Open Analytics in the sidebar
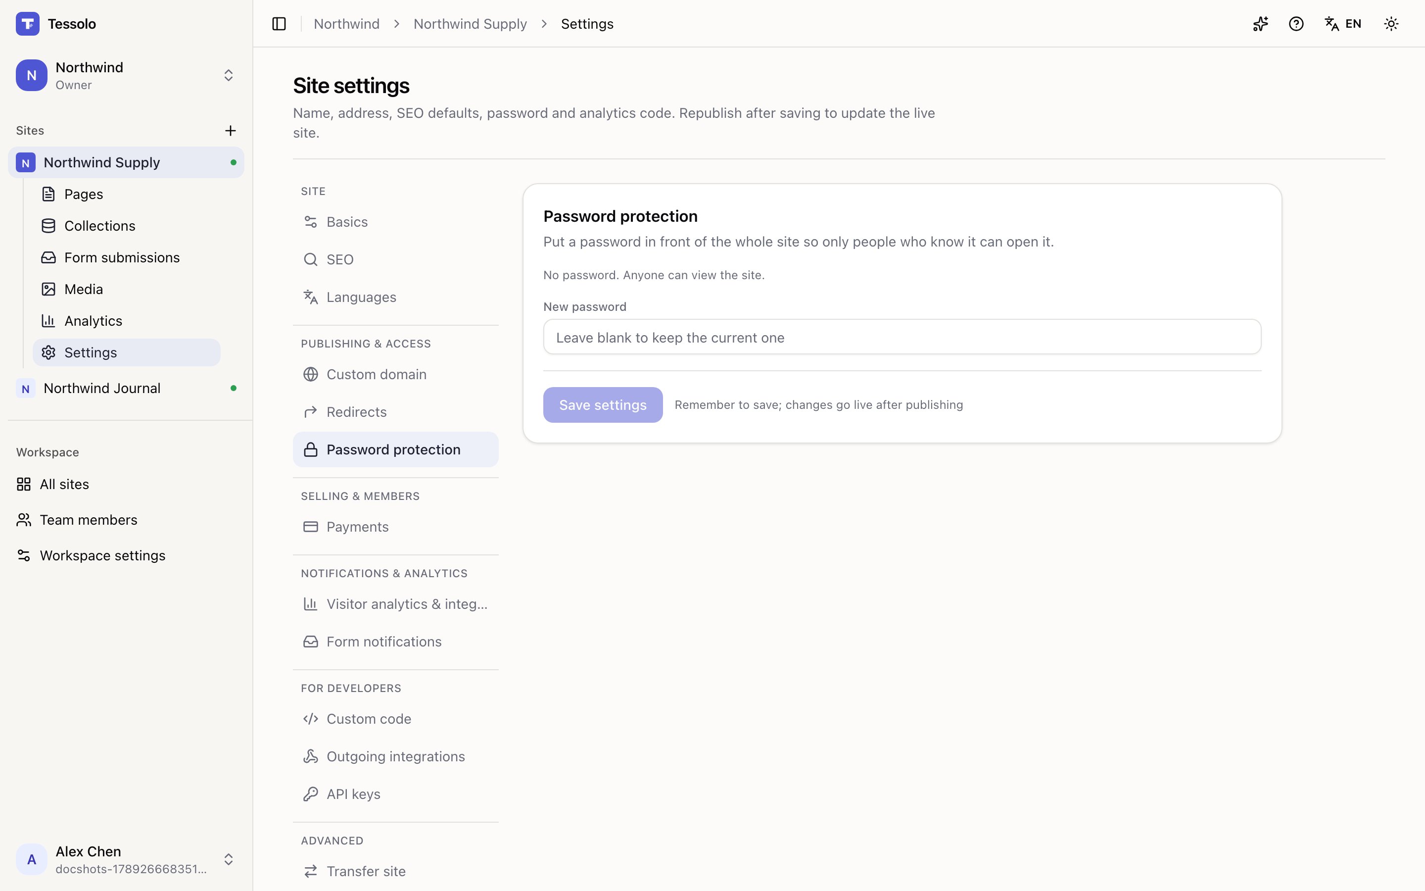Image resolution: width=1425 pixels, height=891 pixels. tap(127, 321)
